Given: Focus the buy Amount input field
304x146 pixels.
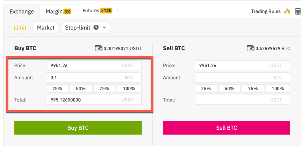Looking at the screenshot, I should point(94,78).
